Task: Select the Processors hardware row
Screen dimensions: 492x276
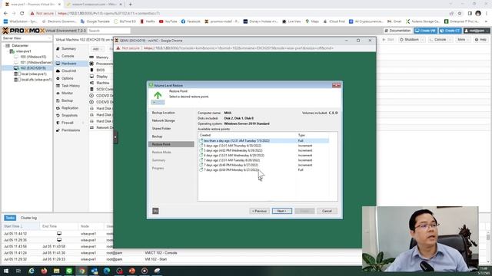Action: [x=101, y=64]
